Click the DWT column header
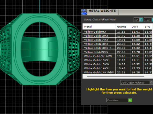 tap(136, 27)
